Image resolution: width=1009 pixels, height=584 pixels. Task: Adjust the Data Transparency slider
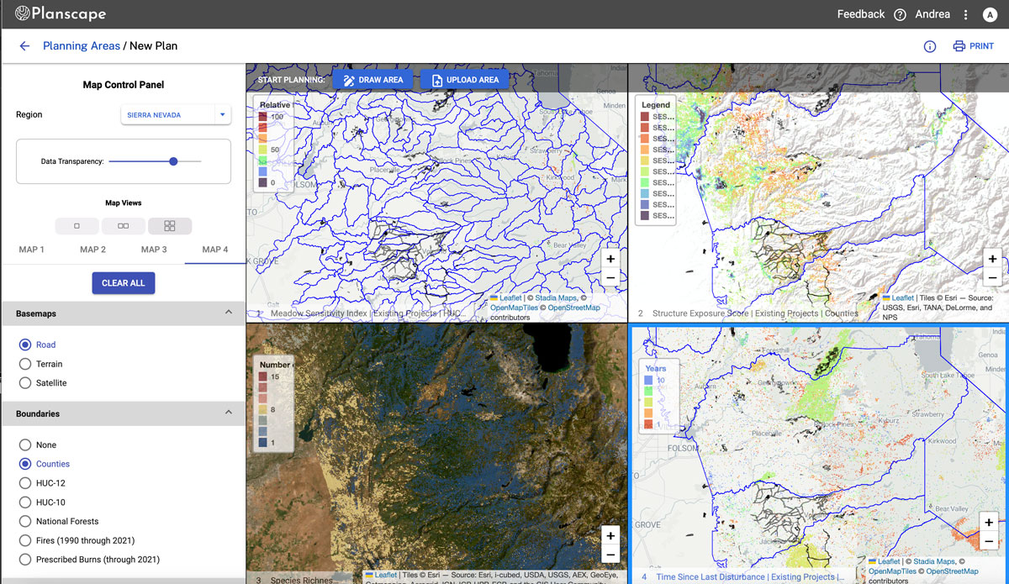pyautogui.click(x=173, y=160)
